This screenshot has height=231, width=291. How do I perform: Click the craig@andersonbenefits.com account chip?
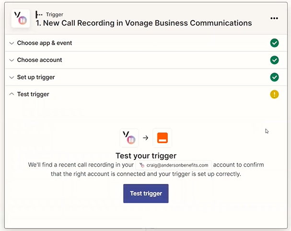(174, 165)
